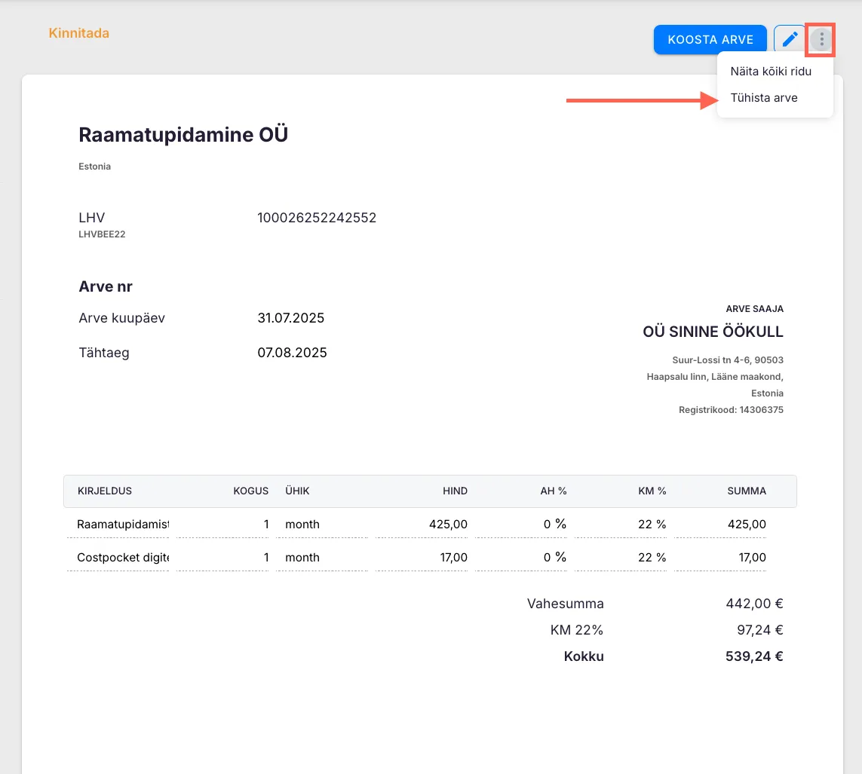862x774 pixels.
Task: Click recipient name OÜ SININE ÖÖKULL
Action: [x=713, y=332]
